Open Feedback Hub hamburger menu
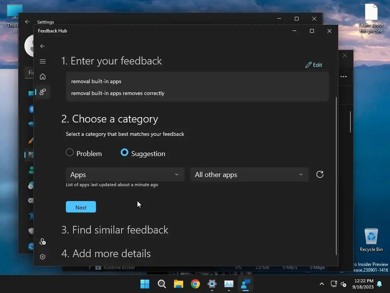The height and width of the screenshot is (293, 390). coord(43,61)
